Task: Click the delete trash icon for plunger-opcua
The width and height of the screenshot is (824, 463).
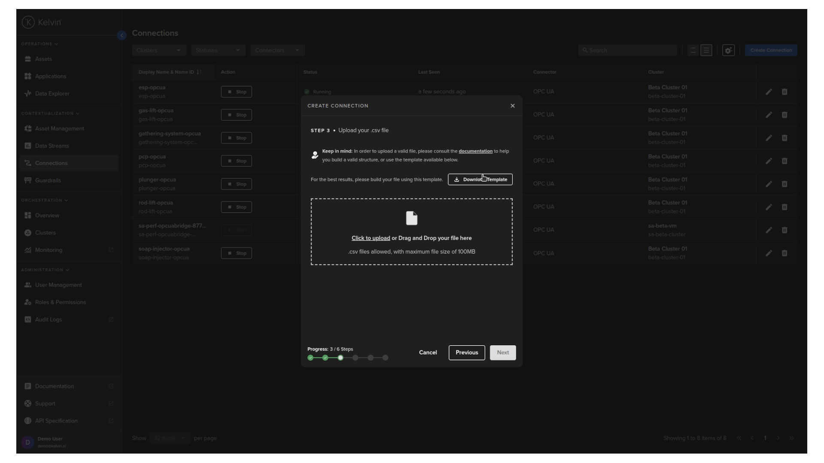Action: pos(785,184)
